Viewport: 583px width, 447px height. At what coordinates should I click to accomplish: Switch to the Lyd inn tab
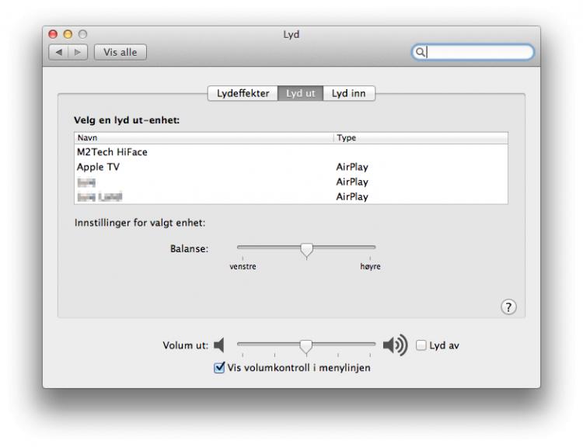tap(349, 93)
